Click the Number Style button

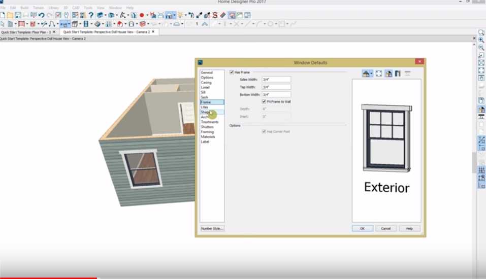pos(212,228)
